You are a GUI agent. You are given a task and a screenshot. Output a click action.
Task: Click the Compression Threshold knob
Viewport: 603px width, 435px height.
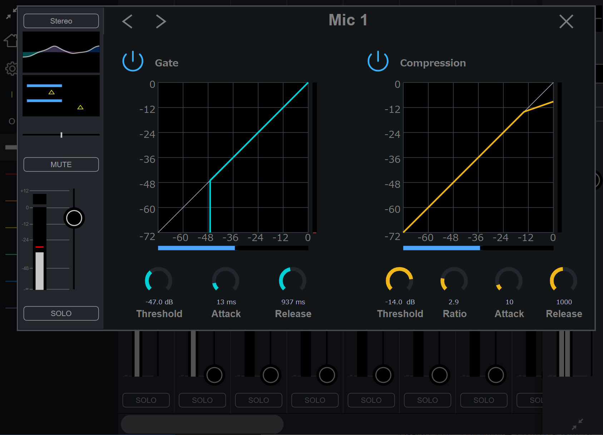click(400, 280)
